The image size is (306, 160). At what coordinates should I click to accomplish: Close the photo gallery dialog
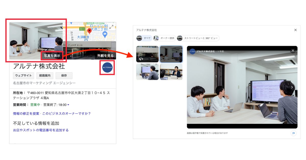coord(296,30)
